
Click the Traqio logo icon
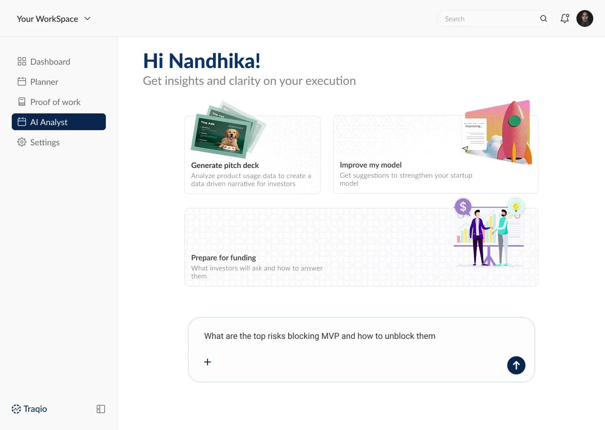pos(16,409)
